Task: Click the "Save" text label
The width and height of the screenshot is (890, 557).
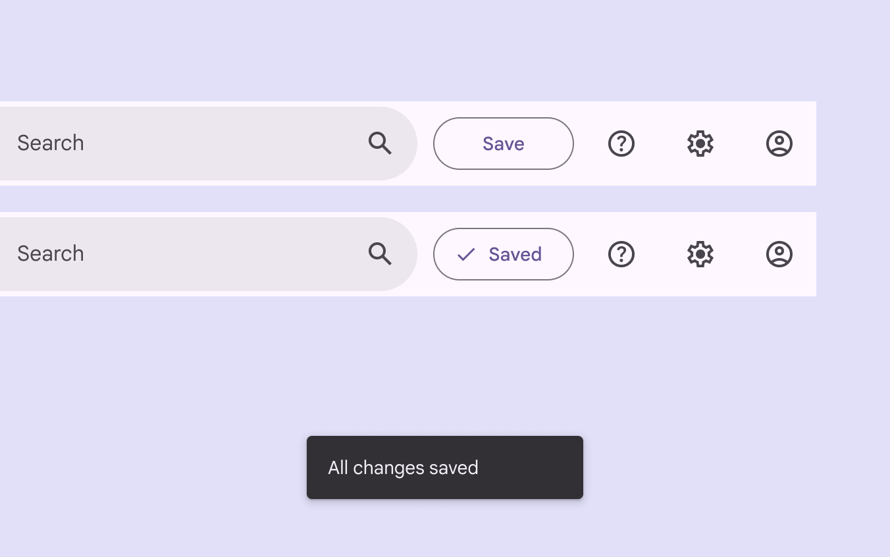Action: [503, 144]
